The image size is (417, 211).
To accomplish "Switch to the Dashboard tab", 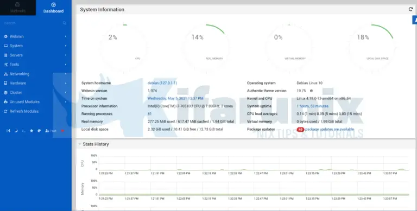I will pyautogui.click(x=53, y=8).
